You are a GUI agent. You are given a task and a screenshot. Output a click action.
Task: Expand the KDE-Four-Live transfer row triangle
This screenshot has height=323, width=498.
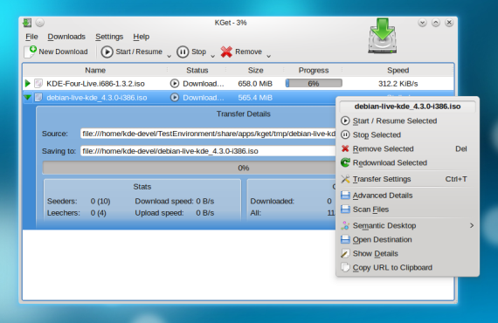(28, 84)
